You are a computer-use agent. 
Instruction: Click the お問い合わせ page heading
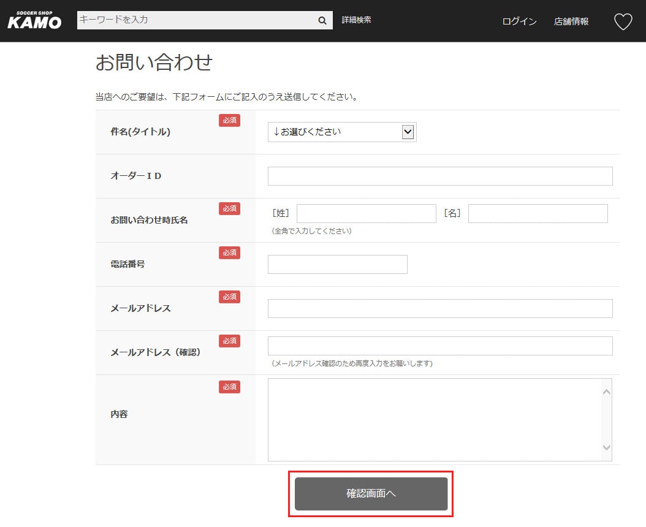pyautogui.click(x=154, y=62)
